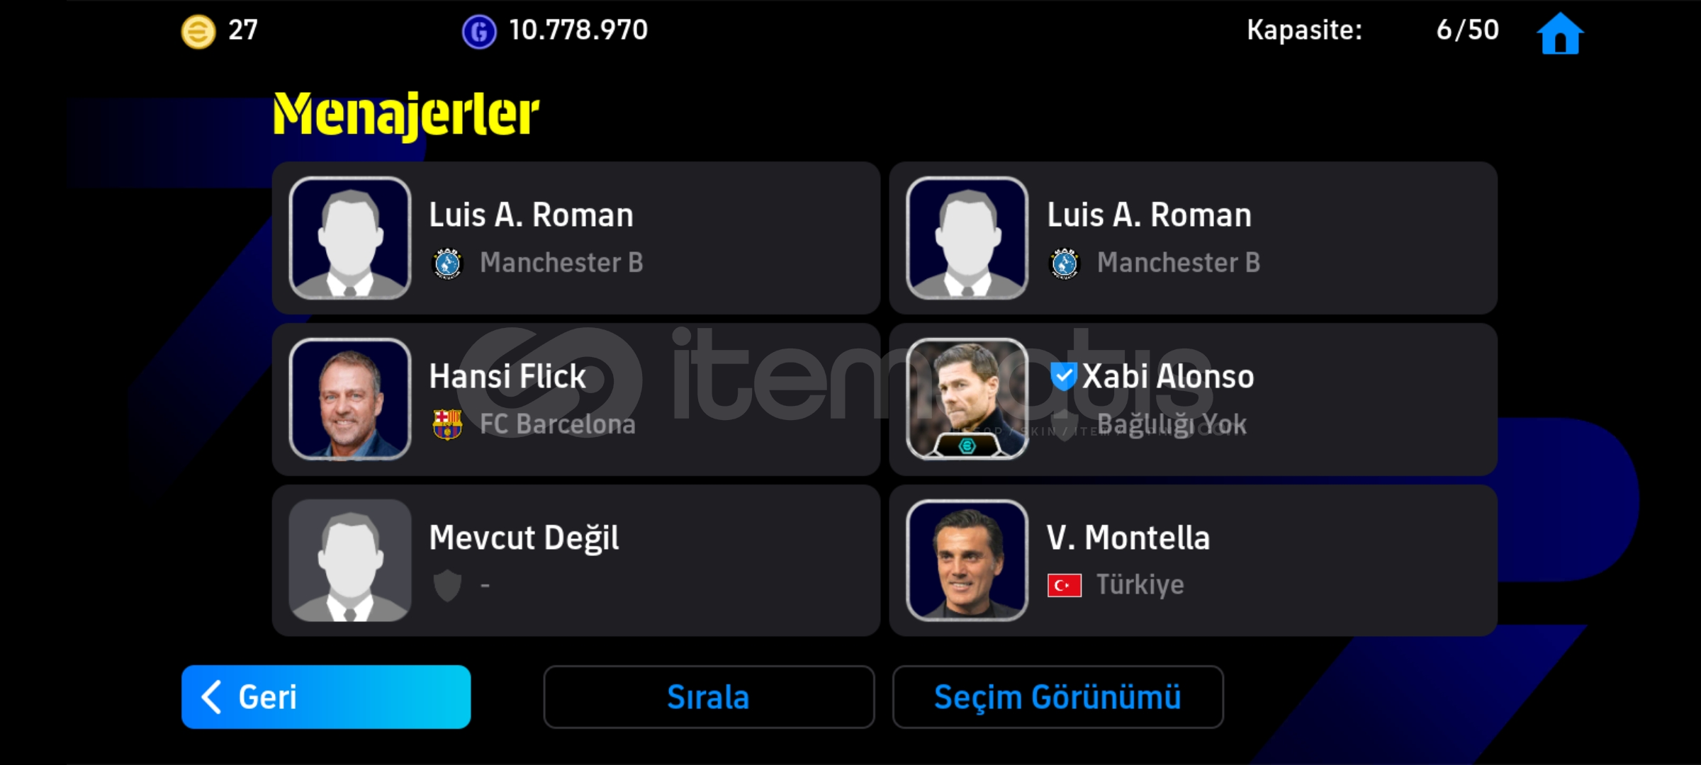Click the left Manchester B club badge

coord(447,263)
